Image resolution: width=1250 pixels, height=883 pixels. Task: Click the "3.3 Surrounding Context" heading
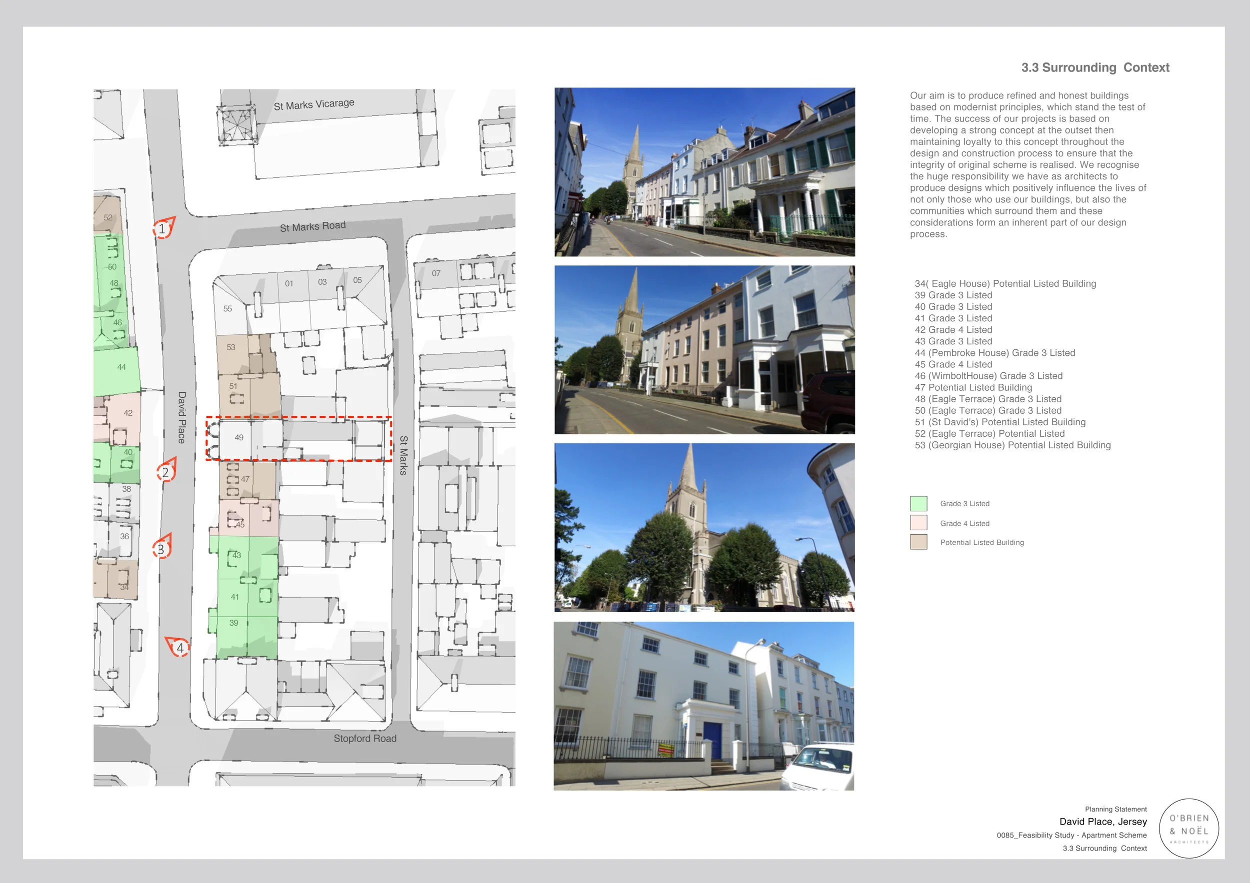[1094, 67]
